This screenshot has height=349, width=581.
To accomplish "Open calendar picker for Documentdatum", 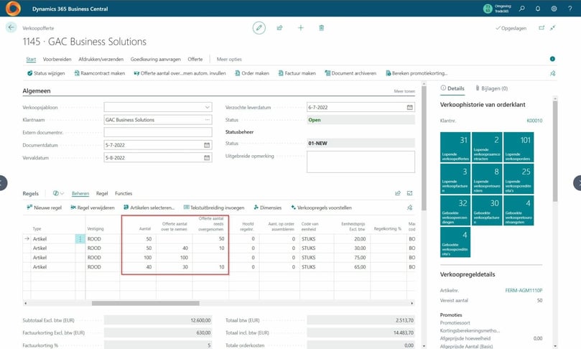I will point(207,145).
